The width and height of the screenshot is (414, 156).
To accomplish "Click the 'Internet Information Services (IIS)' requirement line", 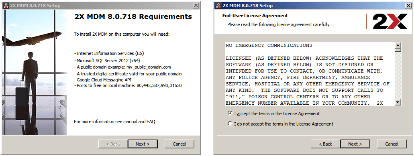I will pos(109,53).
